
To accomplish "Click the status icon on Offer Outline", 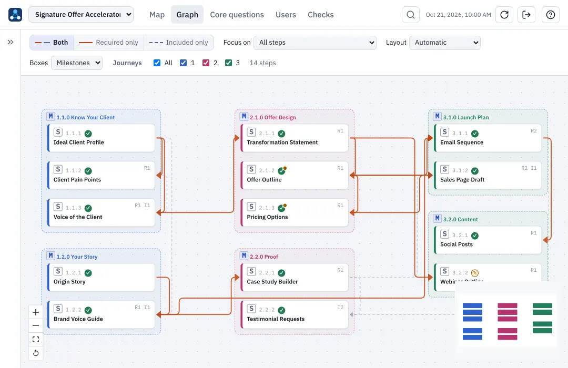I will tap(282, 170).
